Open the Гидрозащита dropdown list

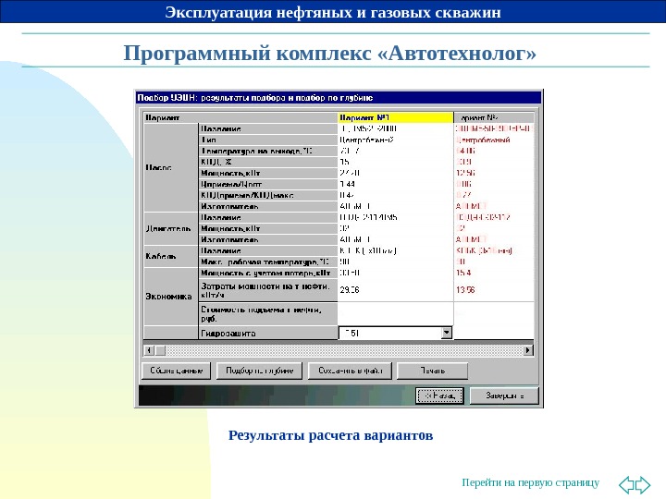pos(447,333)
